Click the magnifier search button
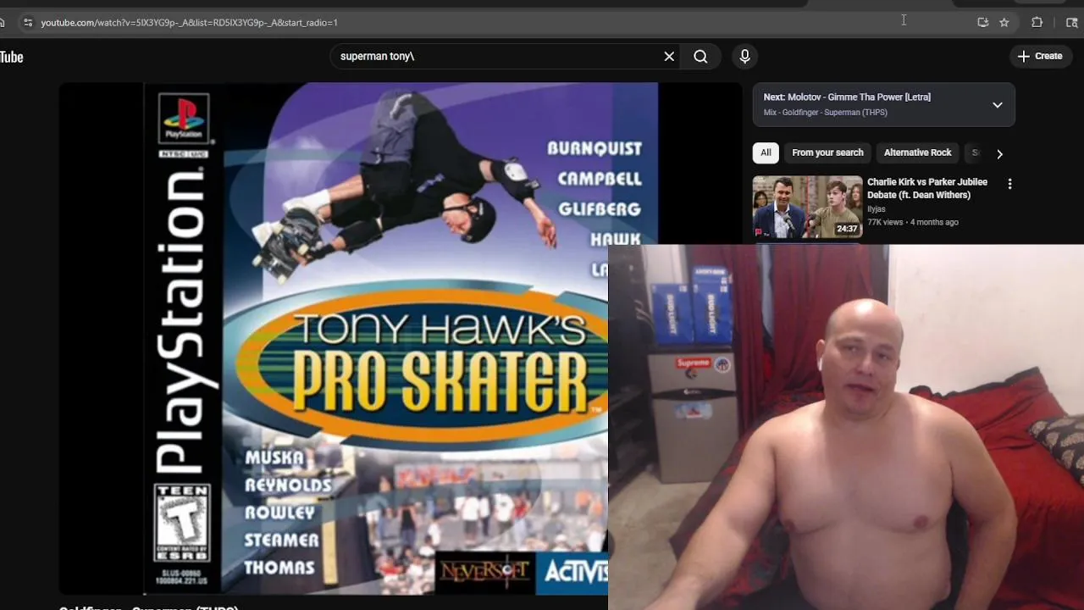Viewport: 1084px width, 610px height. [700, 57]
